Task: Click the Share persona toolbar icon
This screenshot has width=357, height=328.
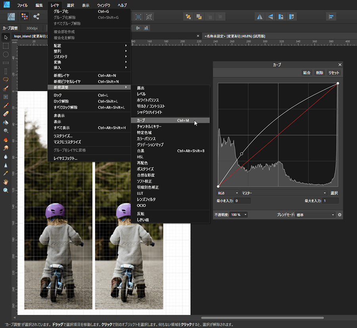Action: [36, 17]
